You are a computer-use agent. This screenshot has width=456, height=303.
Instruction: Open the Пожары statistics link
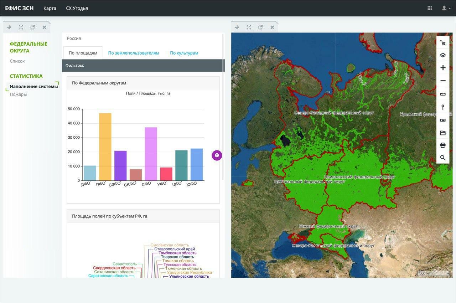pos(18,94)
